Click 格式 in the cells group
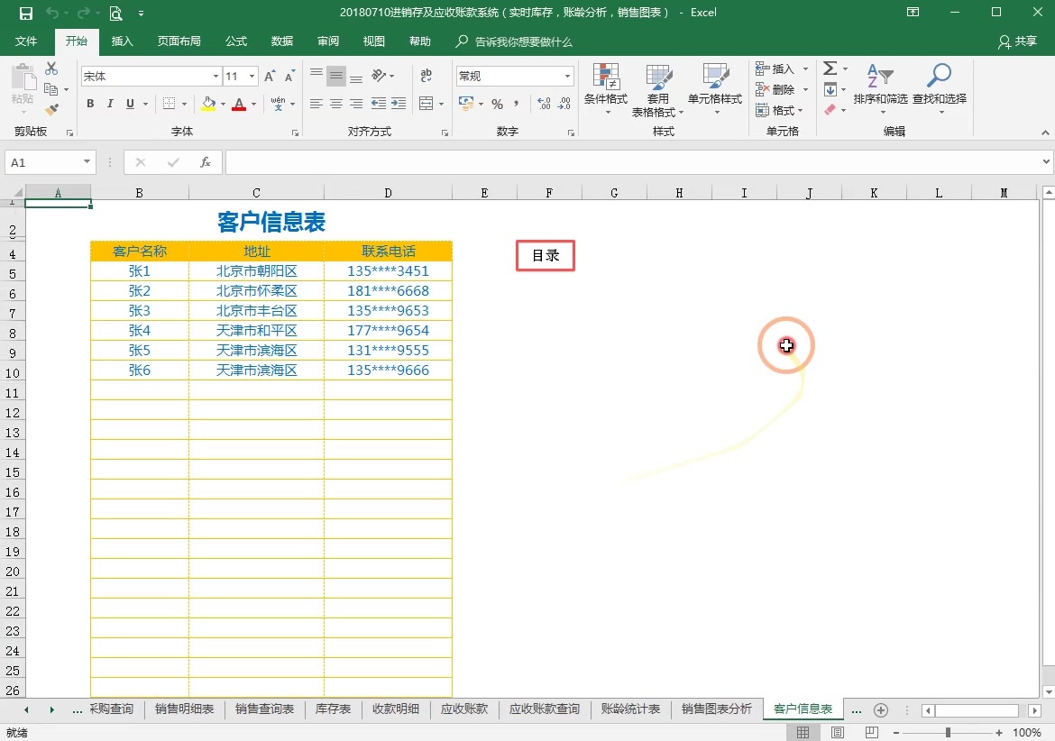The width and height of the screenshot is (1055, 741). pyautogui.click(x=779, y=110)
